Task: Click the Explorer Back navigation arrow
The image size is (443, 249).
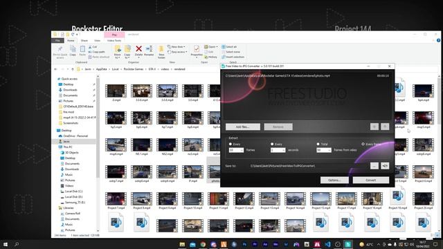Action: click(55, 69)
